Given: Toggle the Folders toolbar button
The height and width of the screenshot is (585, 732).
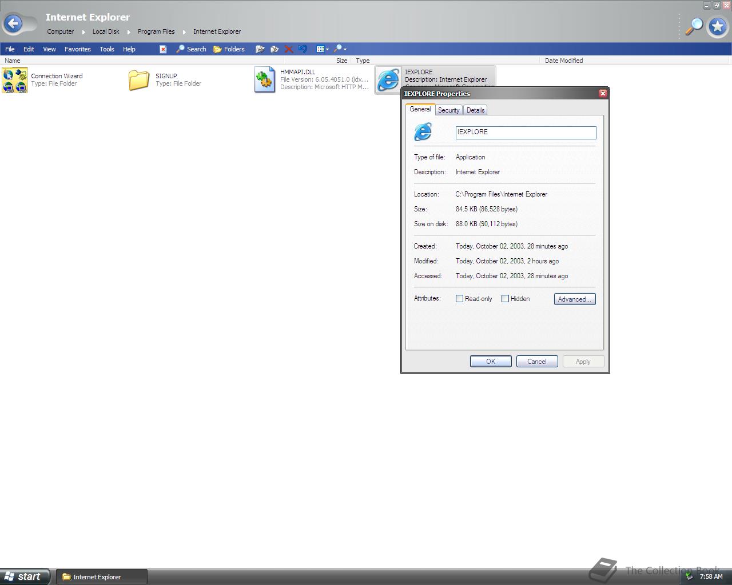Looking at the screenshot, I should (229, 49).
